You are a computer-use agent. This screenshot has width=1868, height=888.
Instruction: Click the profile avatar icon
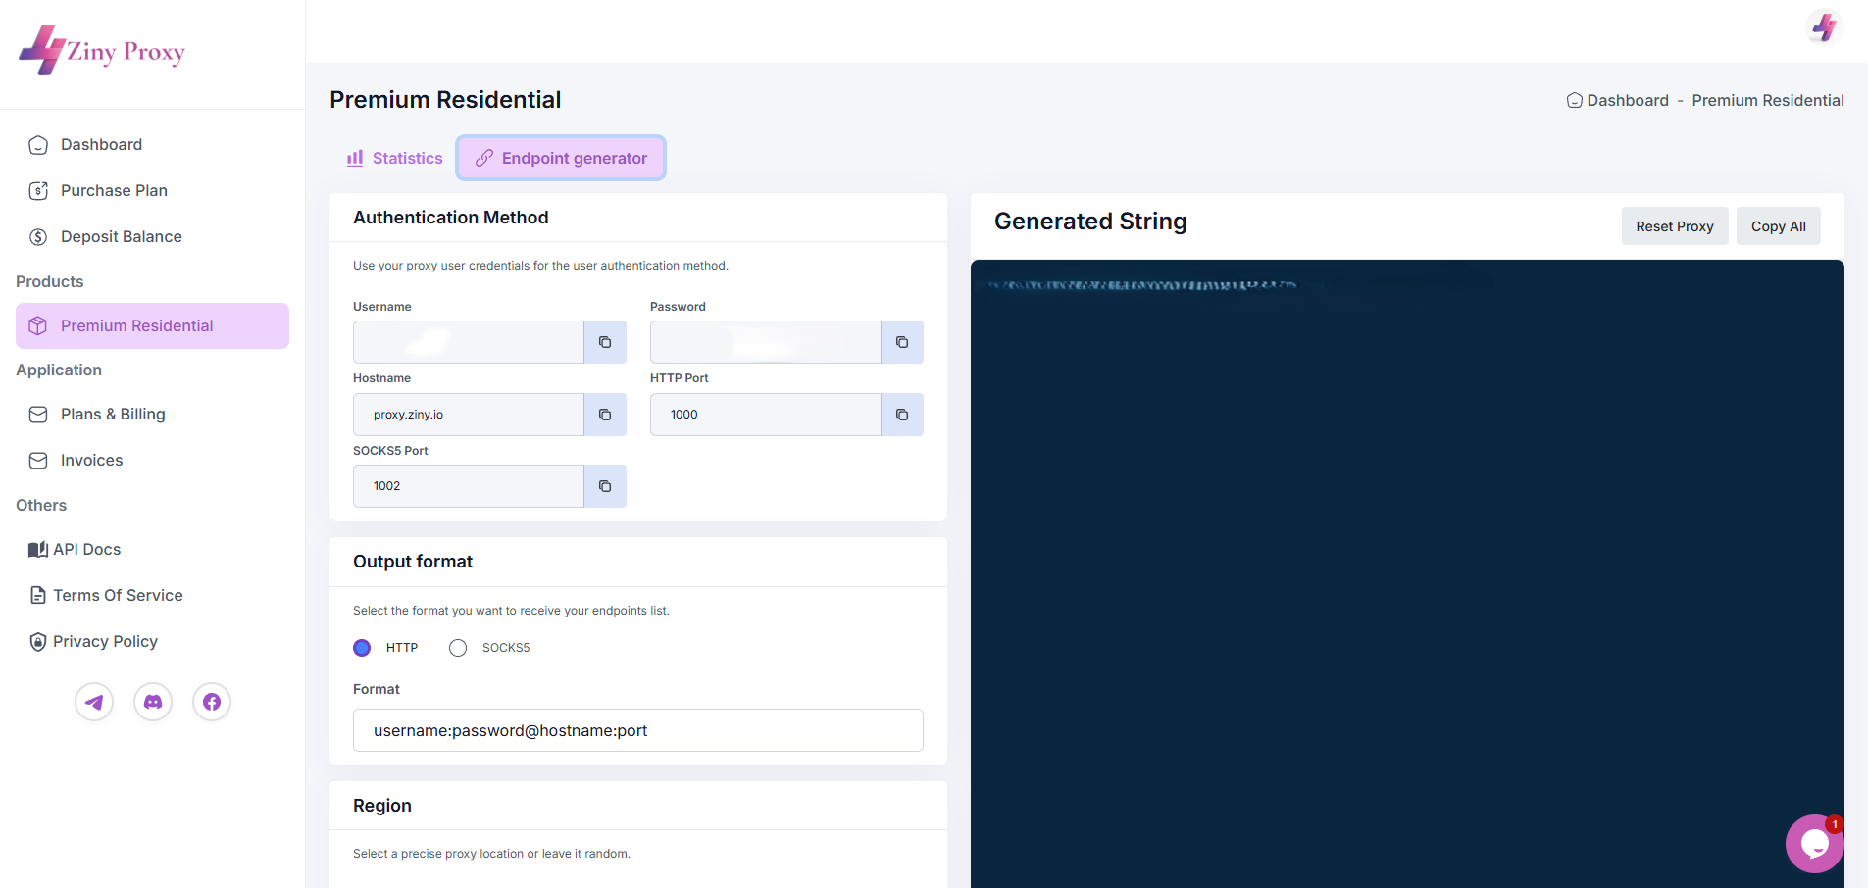[x=1824, y=27]
